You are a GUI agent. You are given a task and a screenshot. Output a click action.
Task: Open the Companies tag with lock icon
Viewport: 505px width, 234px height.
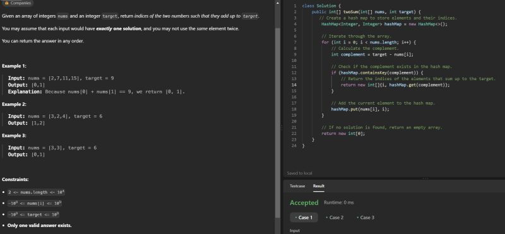[x=18, y=3]
